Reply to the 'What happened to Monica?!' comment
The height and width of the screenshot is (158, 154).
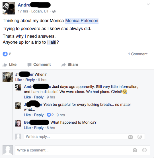click(x=39, y=128)
